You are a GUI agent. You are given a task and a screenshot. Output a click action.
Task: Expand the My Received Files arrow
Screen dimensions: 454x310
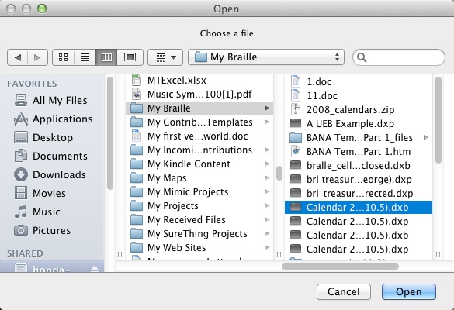point(267,220)
